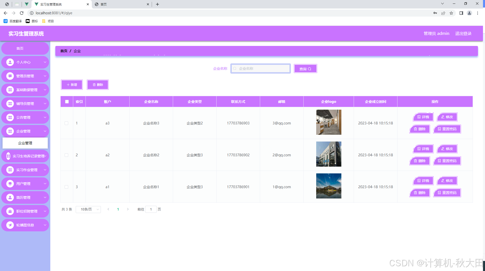
Task: Click the 实习生培养记录管理 icon
Action: point(8,156)
